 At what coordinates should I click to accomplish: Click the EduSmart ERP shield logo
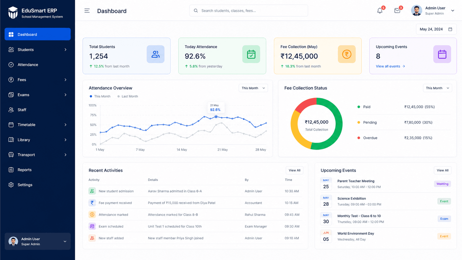(x=13, y=13)
